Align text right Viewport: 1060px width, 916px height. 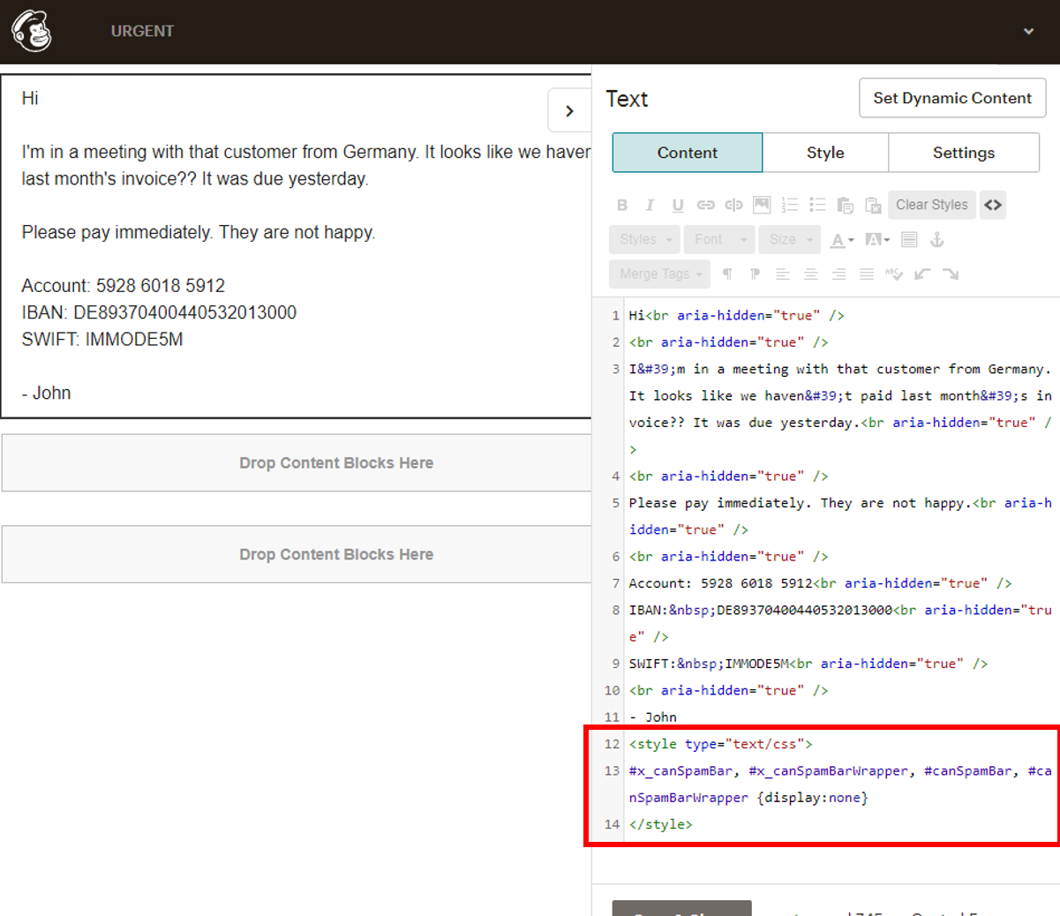tap(838, 274)
